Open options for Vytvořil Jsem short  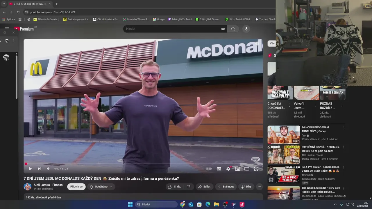pyautogui.click(x=316, y=105)
